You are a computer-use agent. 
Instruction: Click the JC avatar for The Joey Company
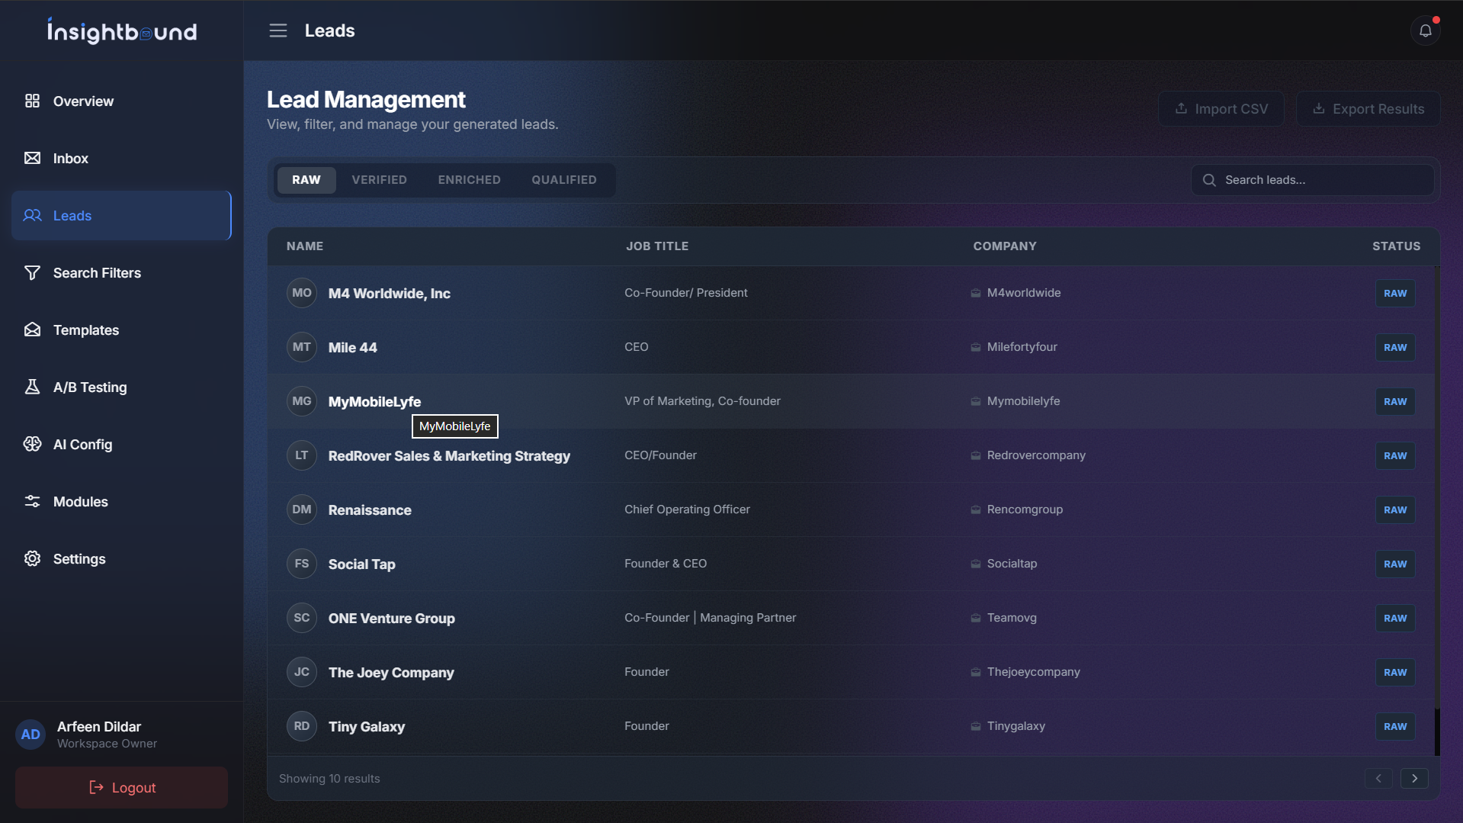[x=302, y=672]
